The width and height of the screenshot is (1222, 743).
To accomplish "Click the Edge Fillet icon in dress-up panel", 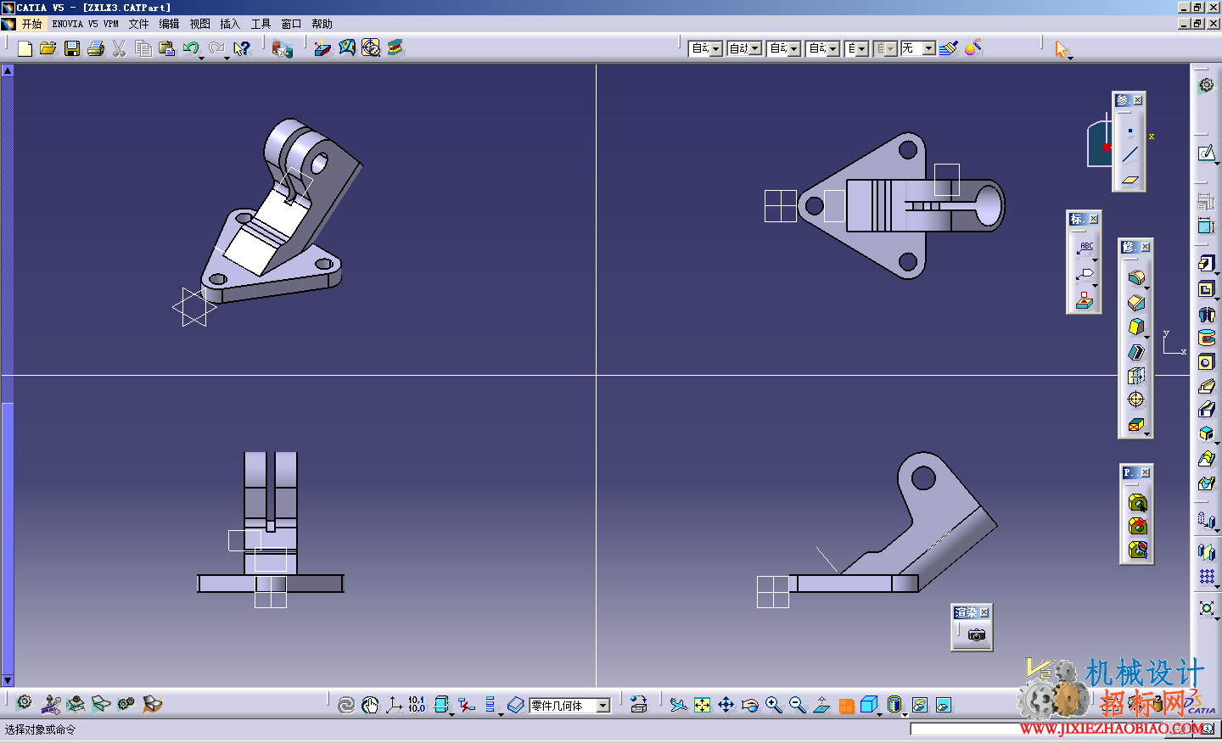I will [x=1136, y=277].
